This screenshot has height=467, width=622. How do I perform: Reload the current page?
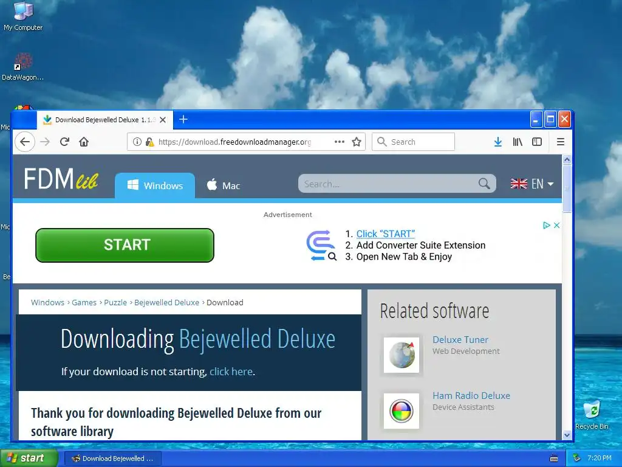coord(64,142)
